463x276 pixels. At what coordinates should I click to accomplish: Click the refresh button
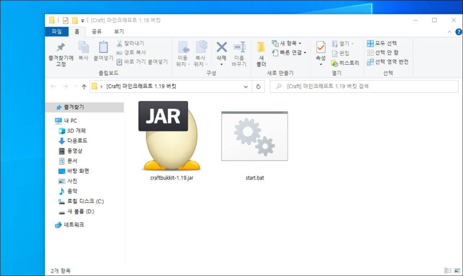[x=258, y=87]
